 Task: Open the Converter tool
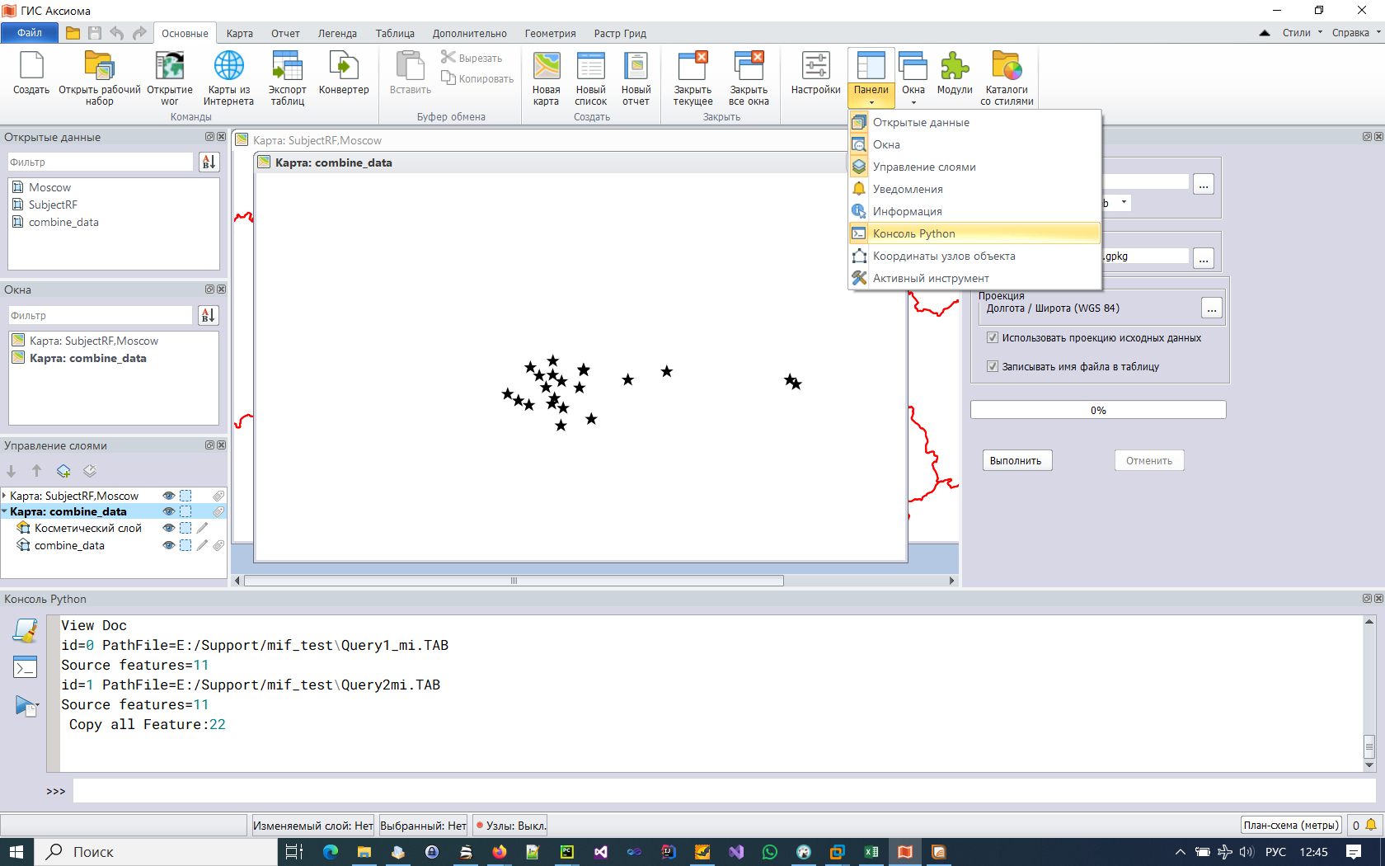[x=343, y=74]
